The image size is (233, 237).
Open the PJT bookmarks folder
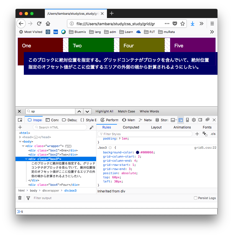[149, 32]
